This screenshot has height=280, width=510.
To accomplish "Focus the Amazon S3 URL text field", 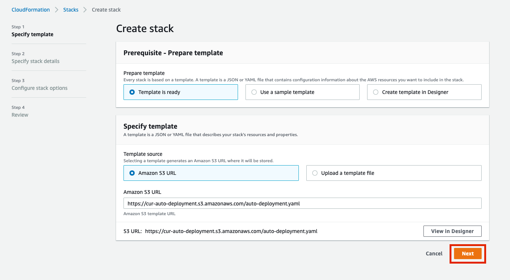I will [302, 203].
